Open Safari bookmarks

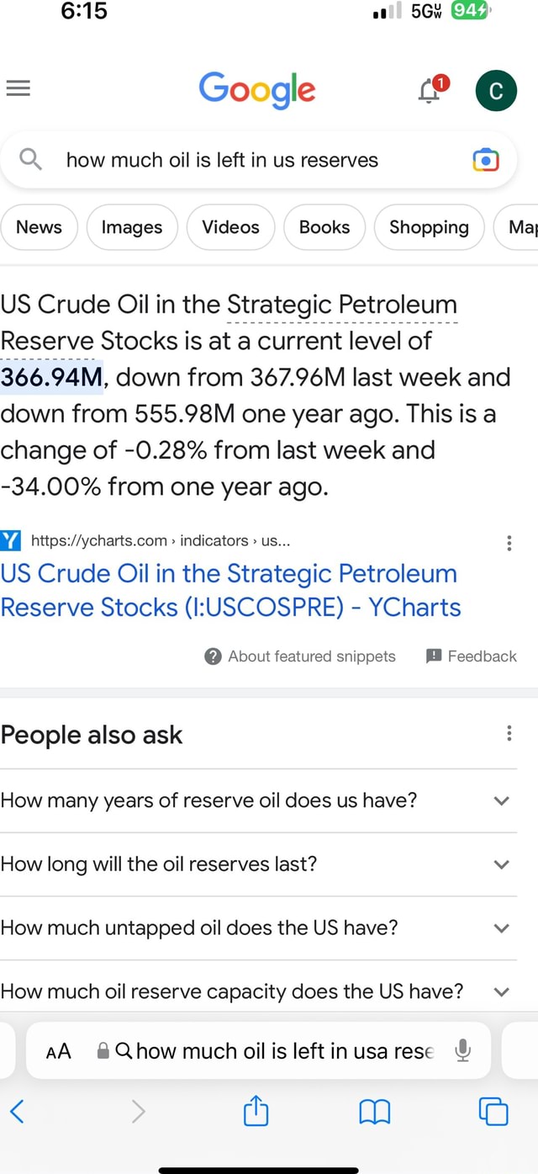click(x=375, y=1111)
